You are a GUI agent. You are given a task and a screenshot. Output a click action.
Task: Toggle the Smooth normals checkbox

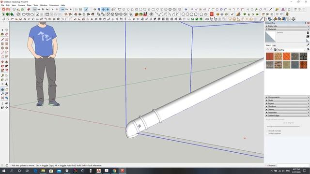pos(267,131)
